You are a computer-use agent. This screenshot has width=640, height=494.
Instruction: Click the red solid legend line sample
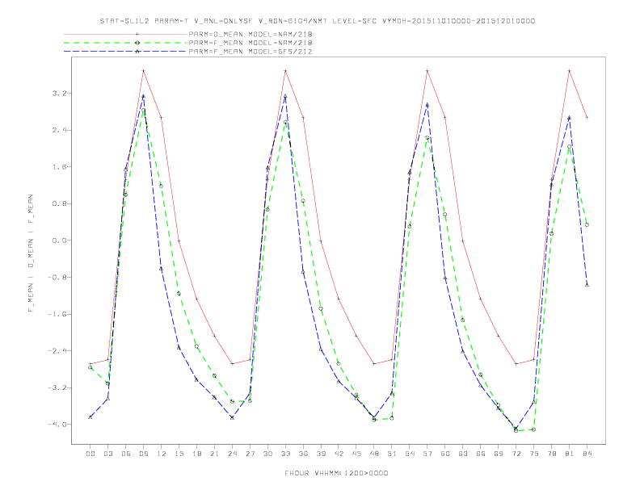[x=125, y=34]
